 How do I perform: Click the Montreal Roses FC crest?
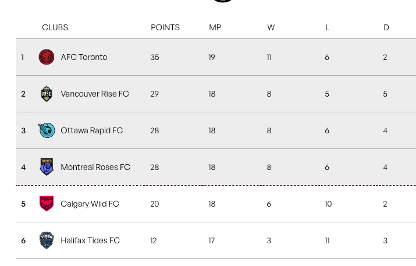[x=47, y=167]
